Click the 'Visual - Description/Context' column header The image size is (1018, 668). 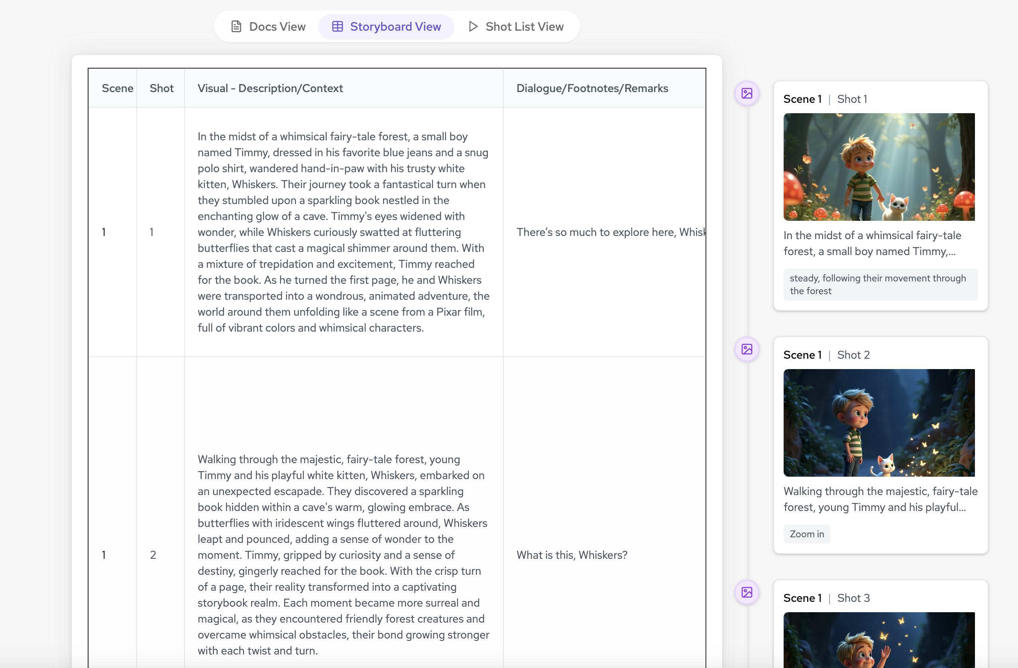click(x=270, y=88)
